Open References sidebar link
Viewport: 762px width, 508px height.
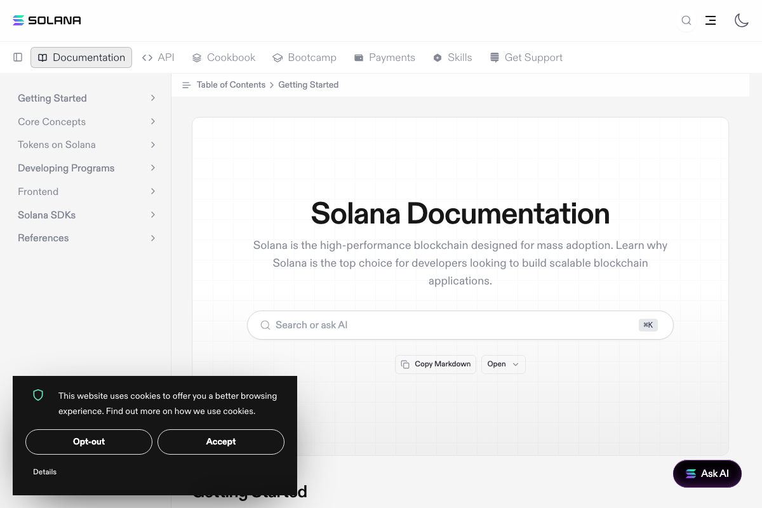pos(43,238)
